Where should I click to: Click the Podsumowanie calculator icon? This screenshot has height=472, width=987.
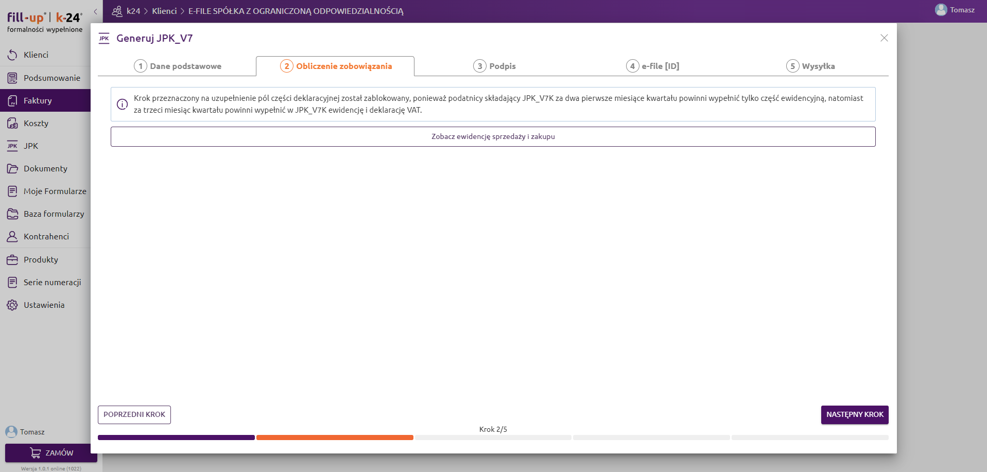click(12, 78)
